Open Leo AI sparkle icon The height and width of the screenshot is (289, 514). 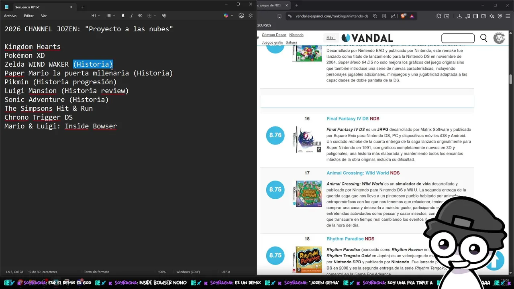(x=492, y=16)
